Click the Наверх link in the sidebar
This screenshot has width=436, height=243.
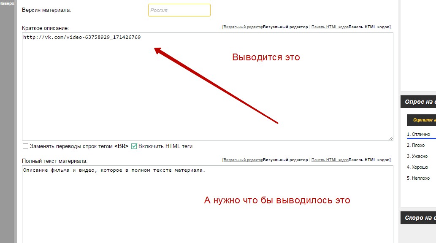(7, 3)
